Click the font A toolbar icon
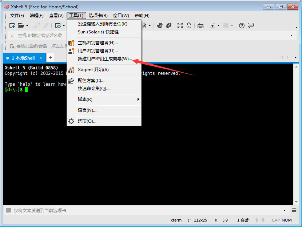The image size is (302, 227). (144, 25)
